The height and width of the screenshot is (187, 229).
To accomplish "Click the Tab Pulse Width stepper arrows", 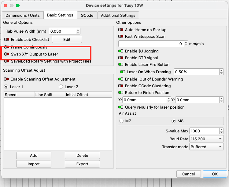I will 78,31.
